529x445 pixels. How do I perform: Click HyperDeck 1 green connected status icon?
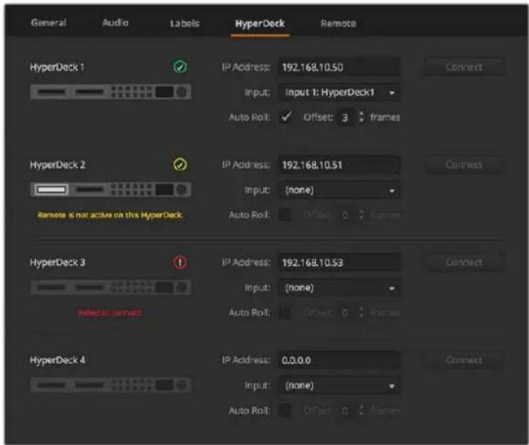point(180,67)
